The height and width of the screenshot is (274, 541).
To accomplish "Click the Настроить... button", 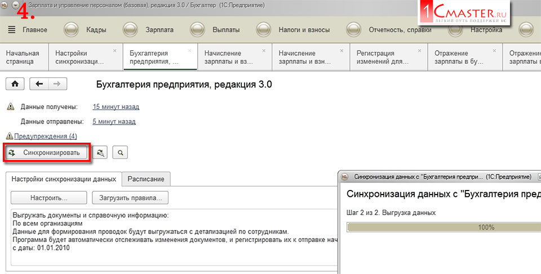I will click(x=48, y=198).
